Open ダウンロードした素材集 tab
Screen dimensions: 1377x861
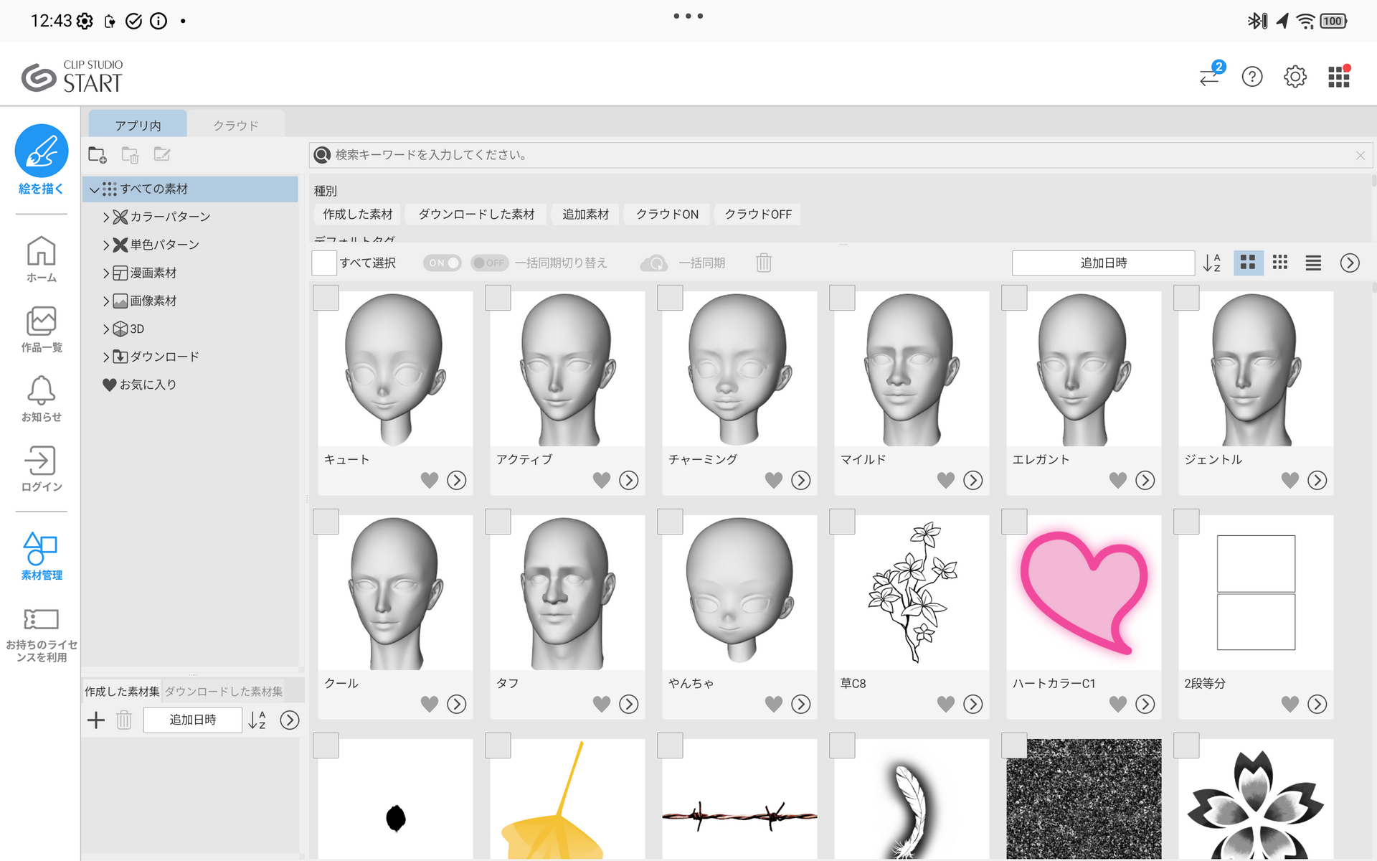pos(224,691)
